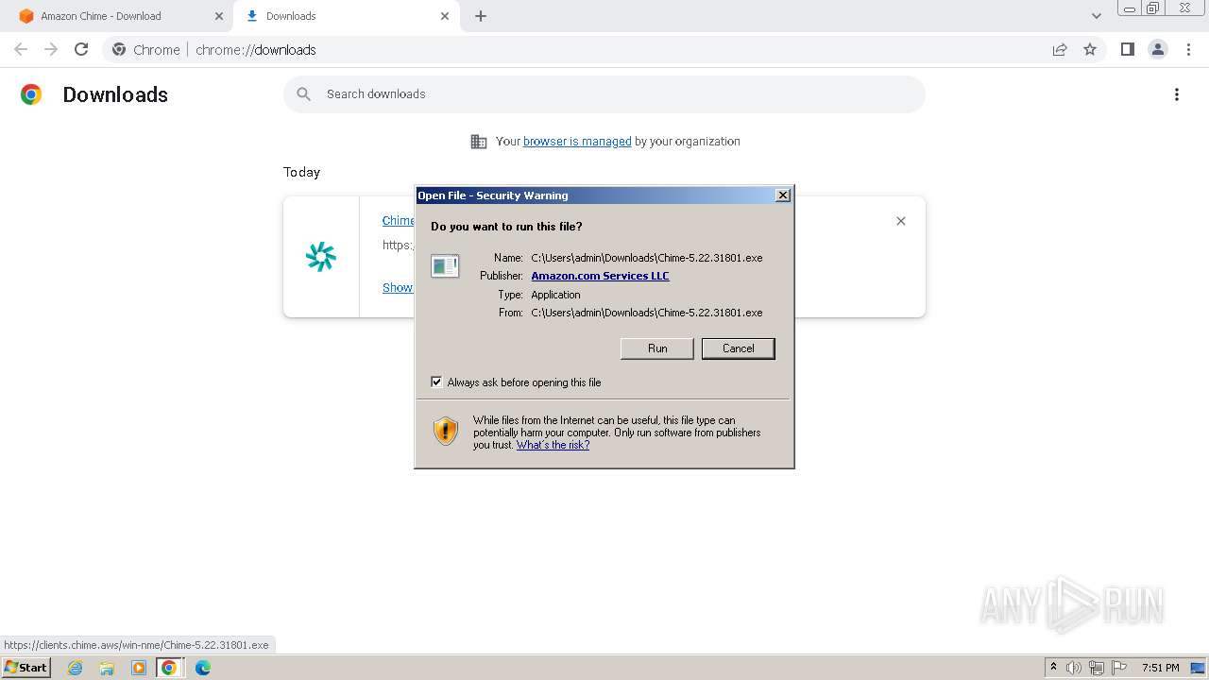The width and height of the screenshot is (1209, 680).
Task: Open the Action Center flag icon
Action: coord(1119,668)
